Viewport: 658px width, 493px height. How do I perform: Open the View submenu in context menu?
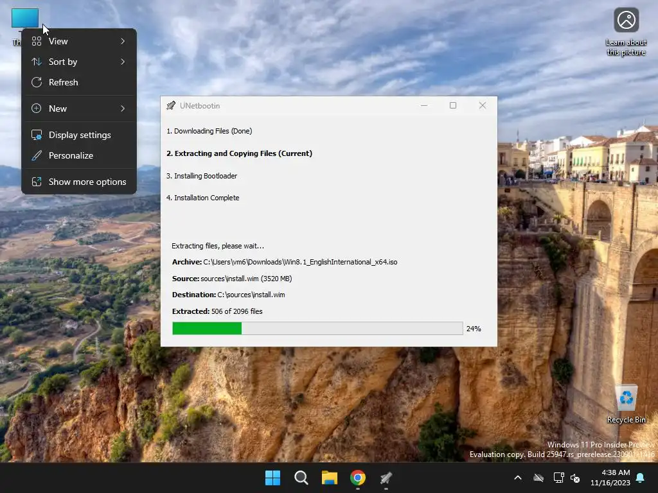click(x=79, y=41)
